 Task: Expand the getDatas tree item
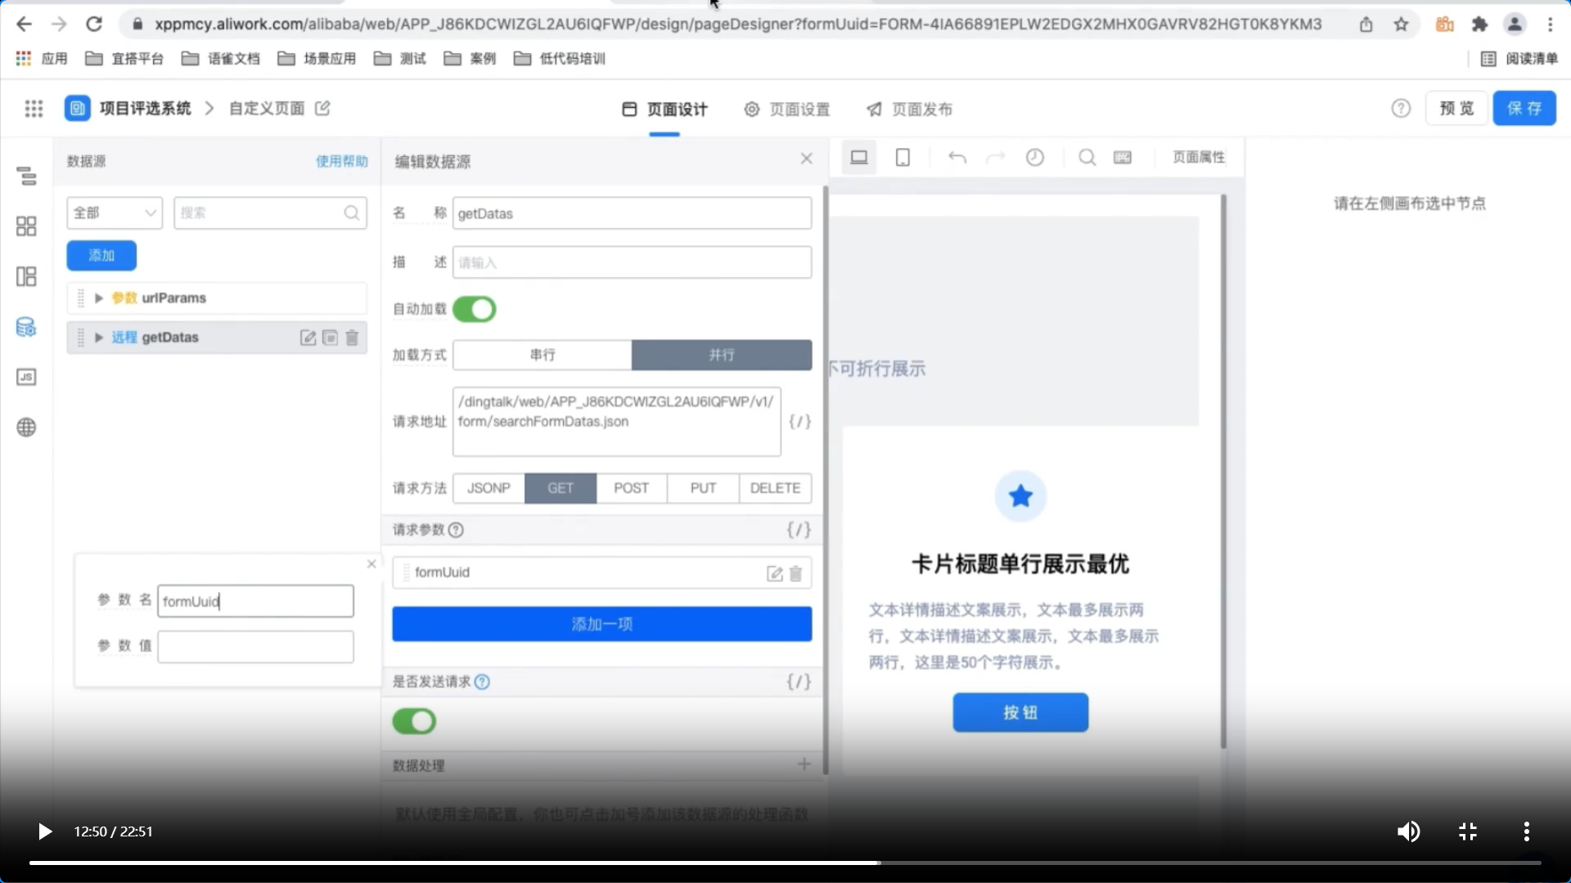pyautogui.click(x=99, y=338)
